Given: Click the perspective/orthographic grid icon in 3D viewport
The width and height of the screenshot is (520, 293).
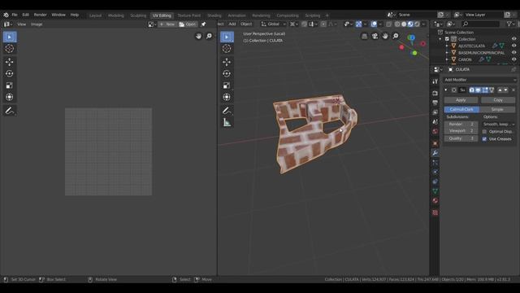Looking at the screenshot, I should pyautogui.click(x=365, y=36).
